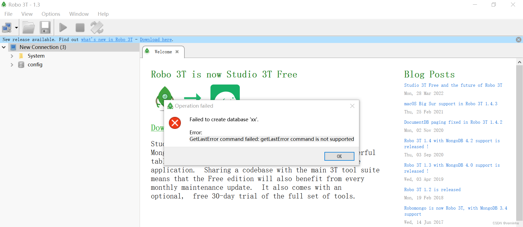Open the Help menu
523x227 pixels.
(103, 14)
